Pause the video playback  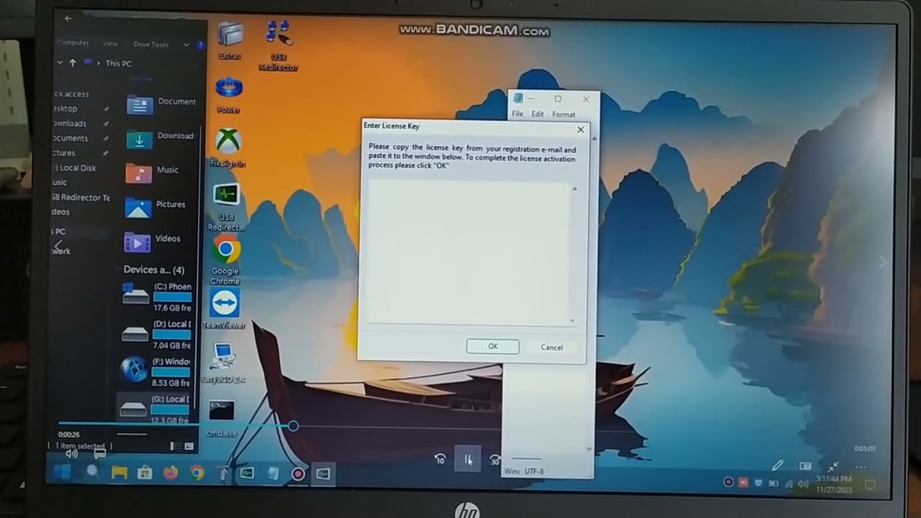pyautogui.click(x=468, y=459)
